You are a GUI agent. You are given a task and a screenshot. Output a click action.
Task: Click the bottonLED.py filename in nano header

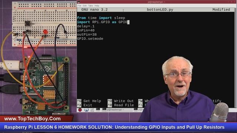pos(160,10)
